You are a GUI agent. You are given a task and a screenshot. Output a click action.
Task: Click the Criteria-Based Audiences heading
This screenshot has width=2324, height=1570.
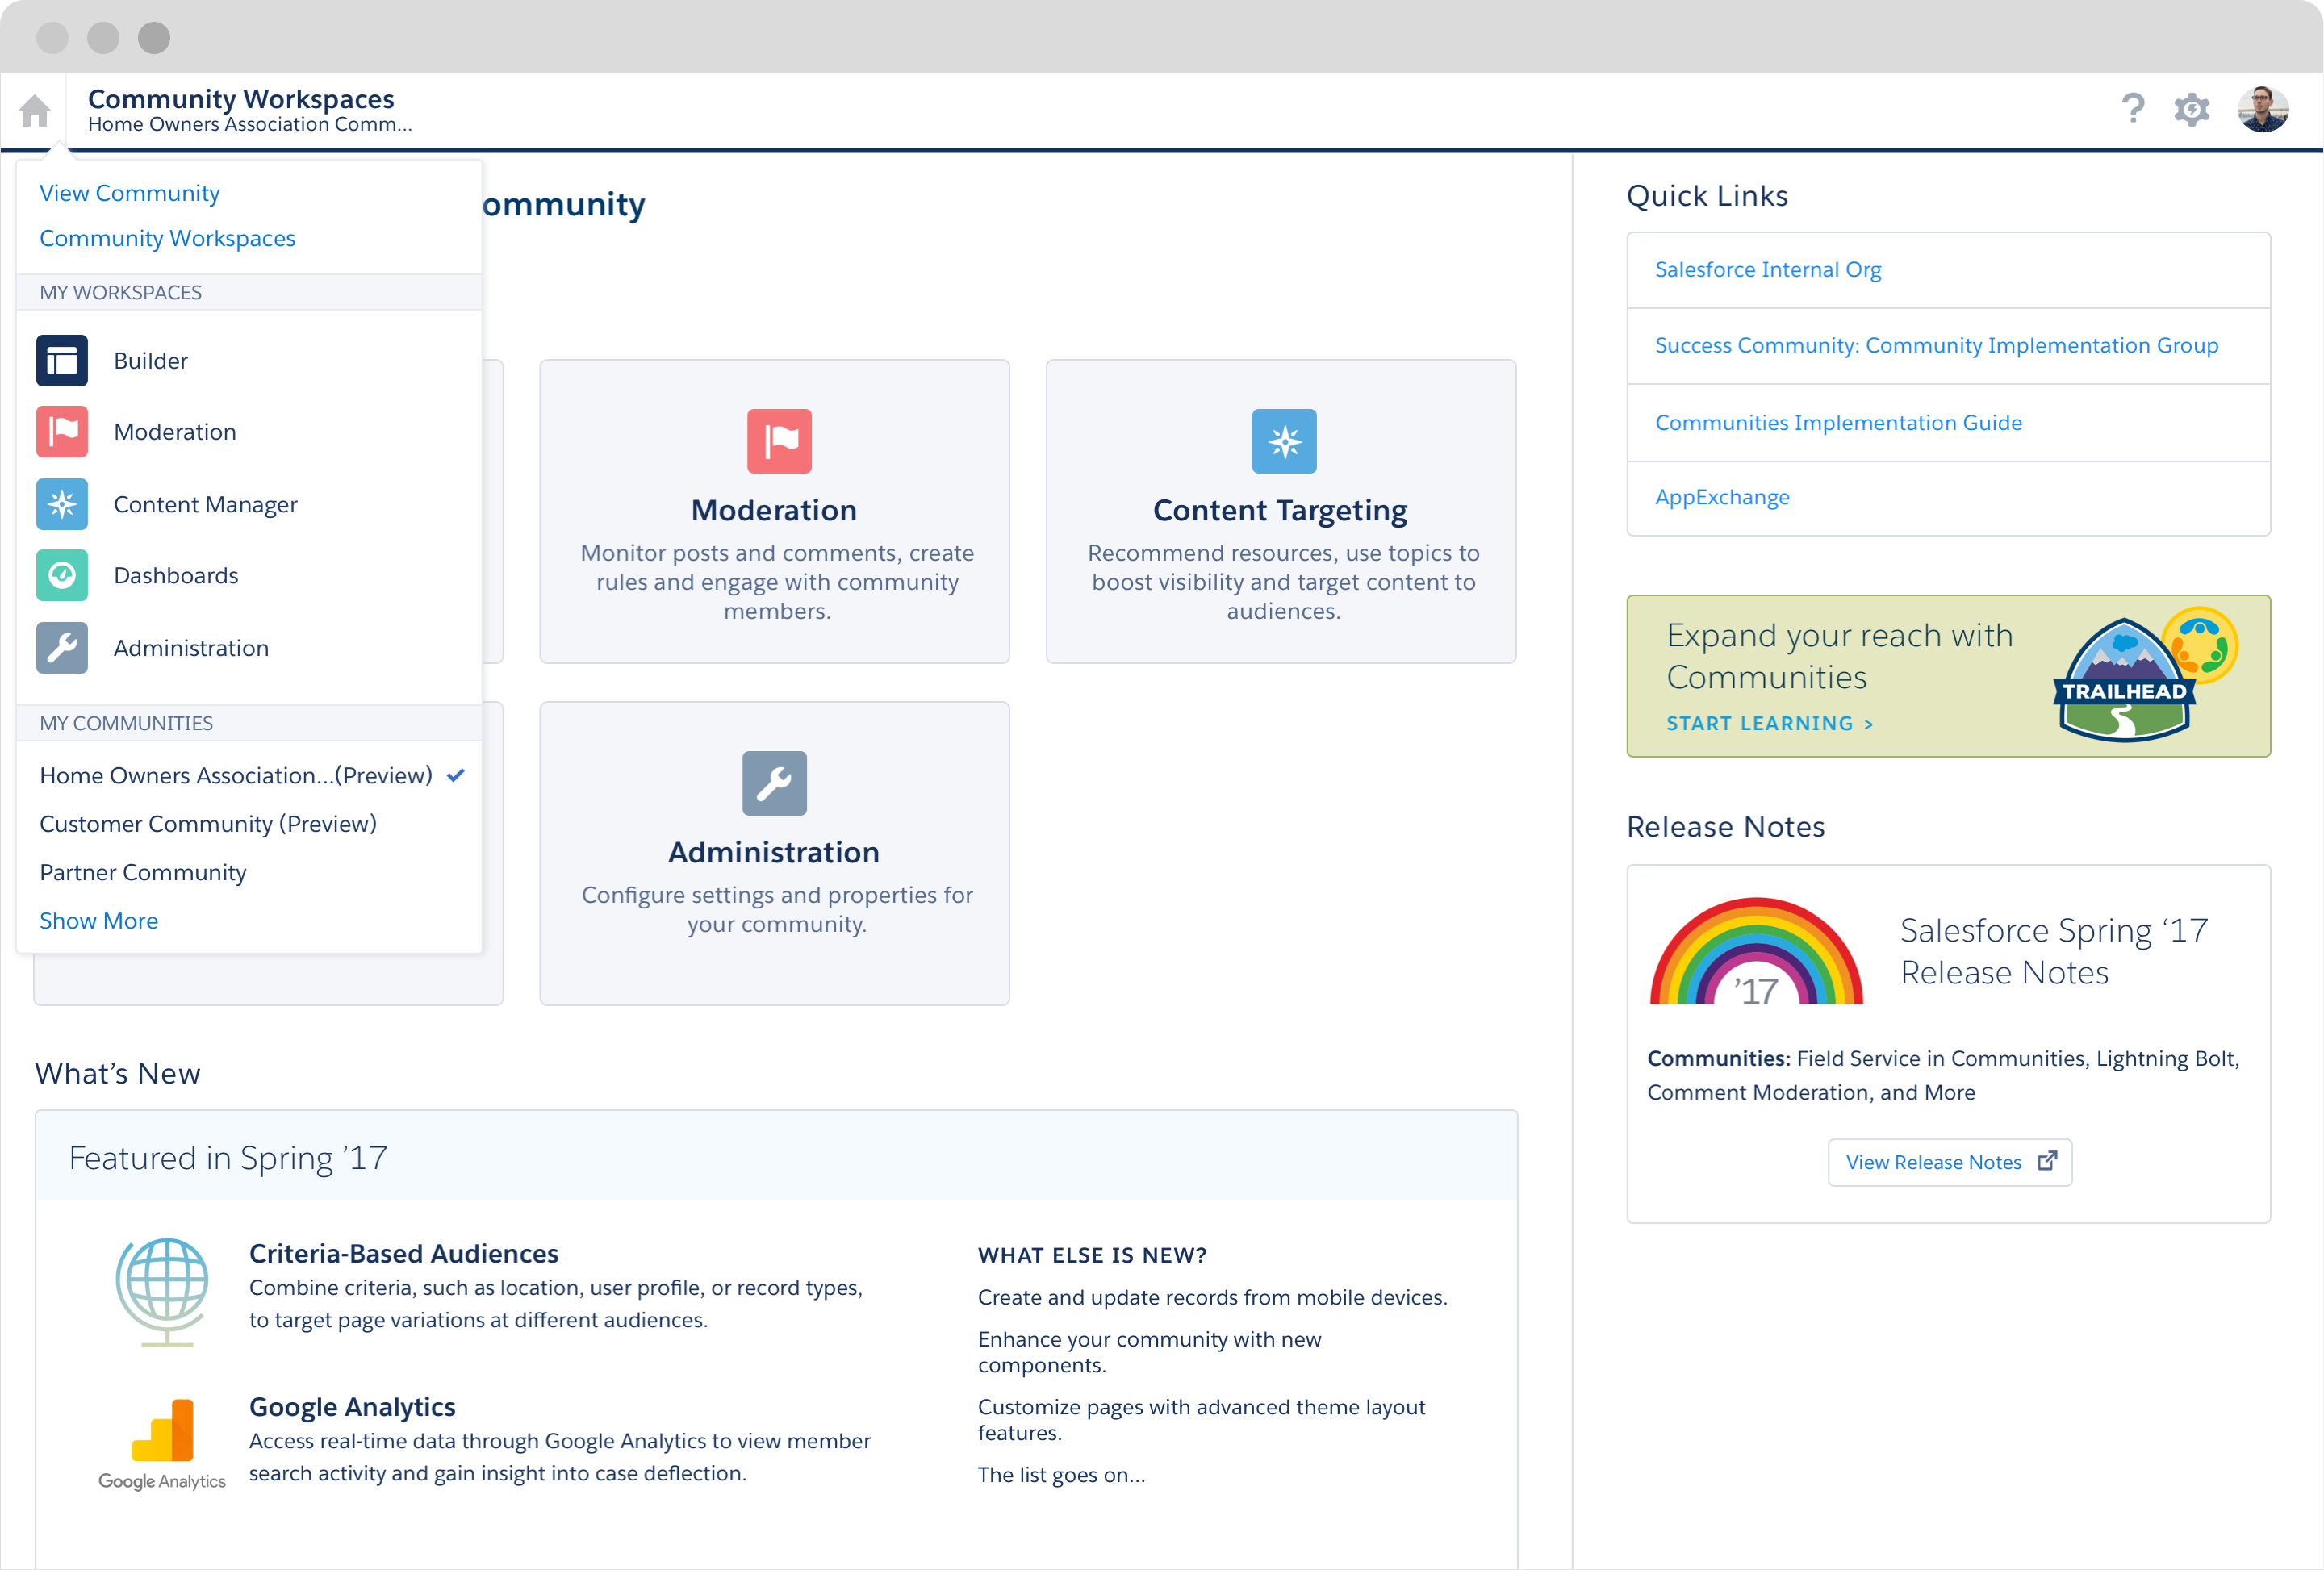point(403,1253)
